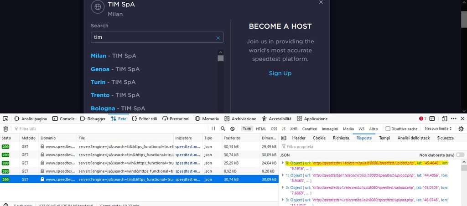Click server list scrollbar thumb

[220, 58]
